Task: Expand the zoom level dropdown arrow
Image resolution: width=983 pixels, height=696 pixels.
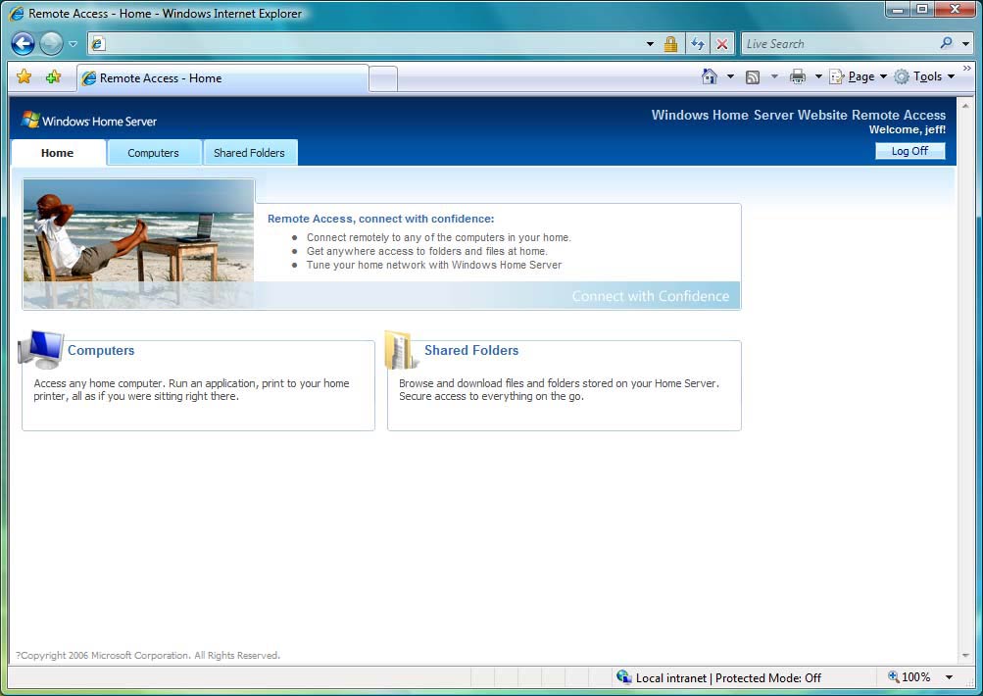Action: [x=949, y=677]
